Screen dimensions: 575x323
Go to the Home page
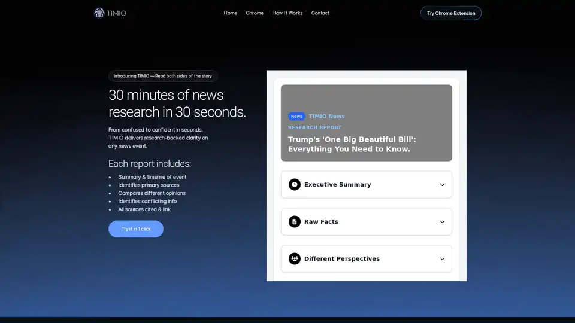point(230,13)
